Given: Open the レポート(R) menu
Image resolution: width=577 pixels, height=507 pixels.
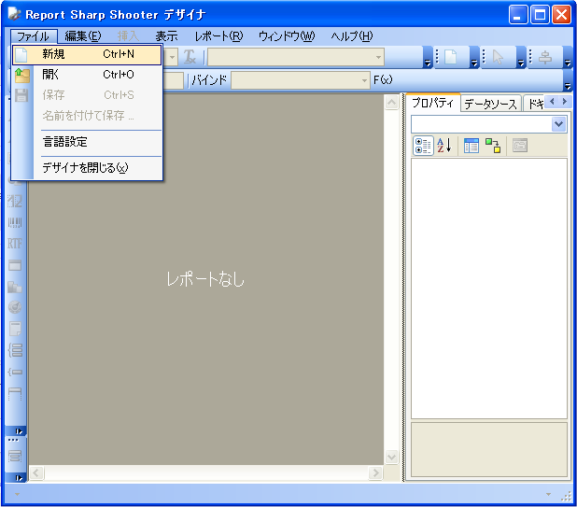Looking at the screenshot, I should point(219,36).
